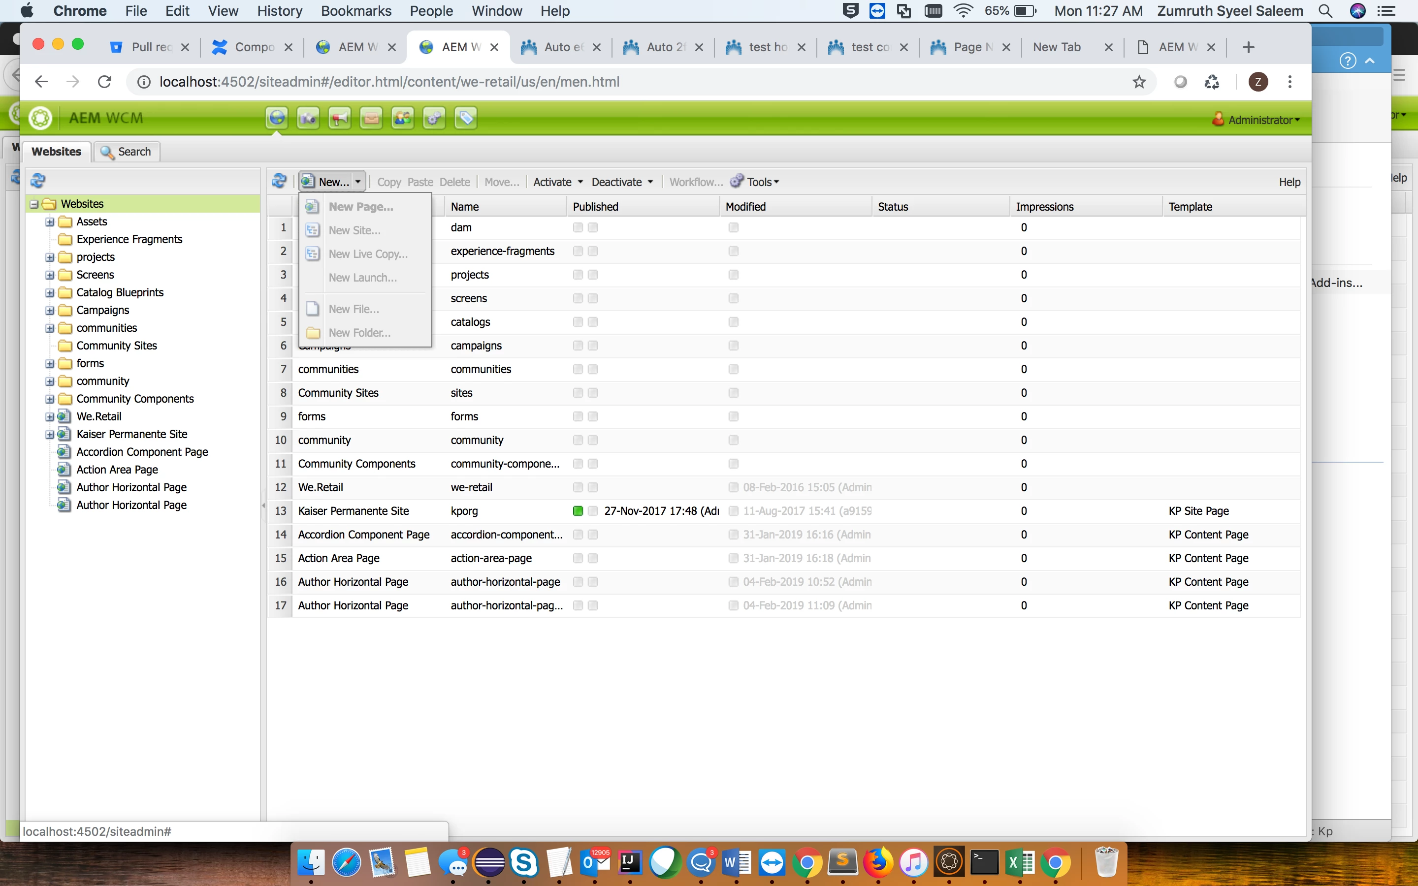Click the Deactivate button
This screenshot has width=1418, height=886.
(x=616, y=182)
